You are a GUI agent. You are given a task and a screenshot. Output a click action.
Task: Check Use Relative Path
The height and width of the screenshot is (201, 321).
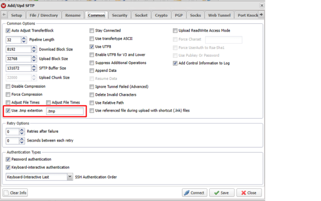point(92,102)
